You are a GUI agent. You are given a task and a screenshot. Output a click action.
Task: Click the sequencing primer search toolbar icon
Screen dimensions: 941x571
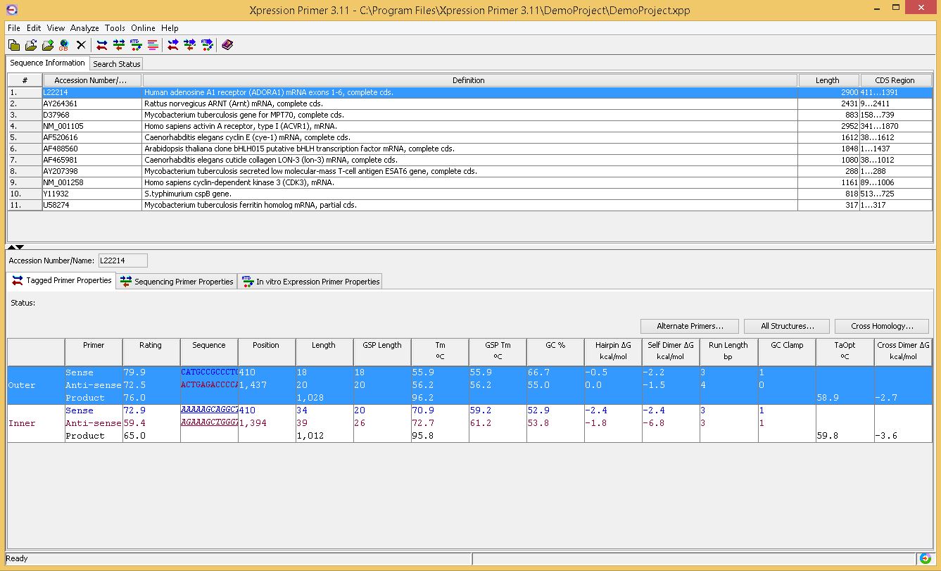pyautogui.click(x=119, y=45)
